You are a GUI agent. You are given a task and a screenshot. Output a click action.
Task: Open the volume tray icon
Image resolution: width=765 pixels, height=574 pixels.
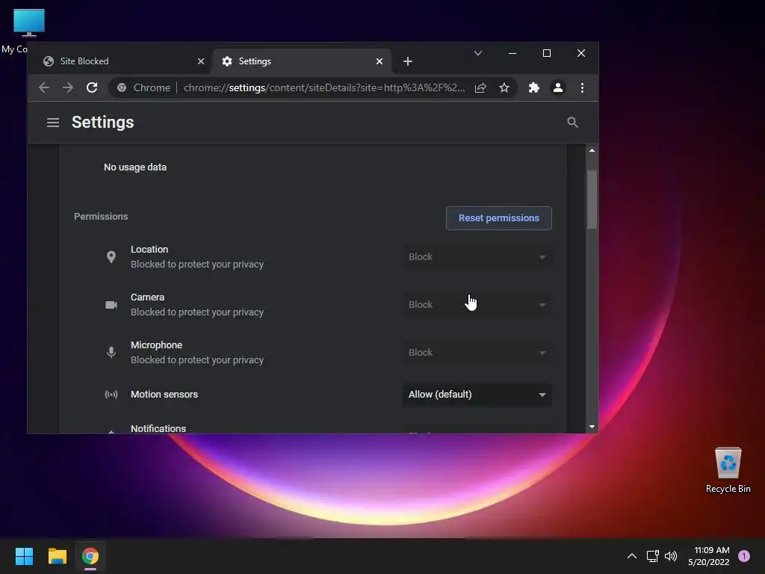671,556
